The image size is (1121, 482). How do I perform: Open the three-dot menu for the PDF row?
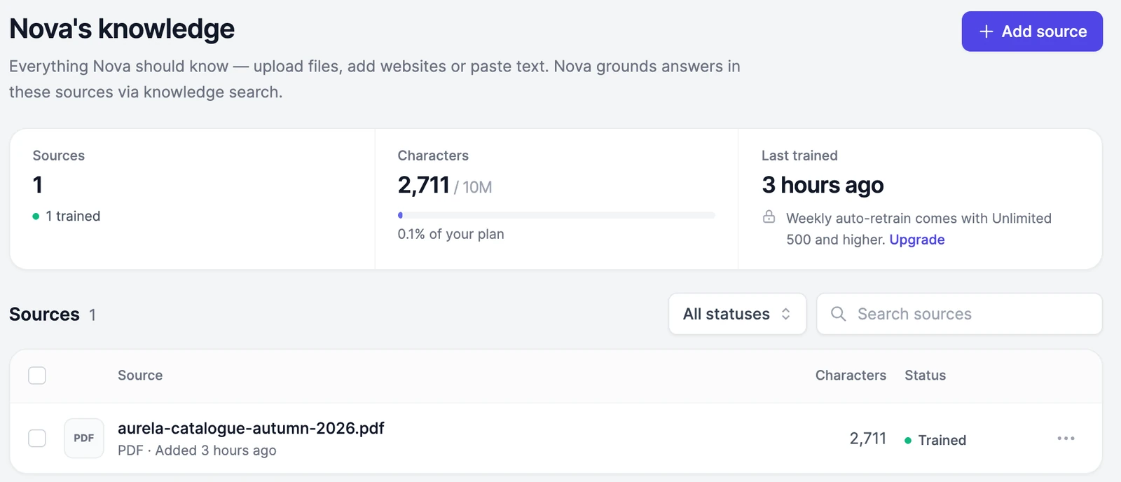click(x=1066, y=439)
